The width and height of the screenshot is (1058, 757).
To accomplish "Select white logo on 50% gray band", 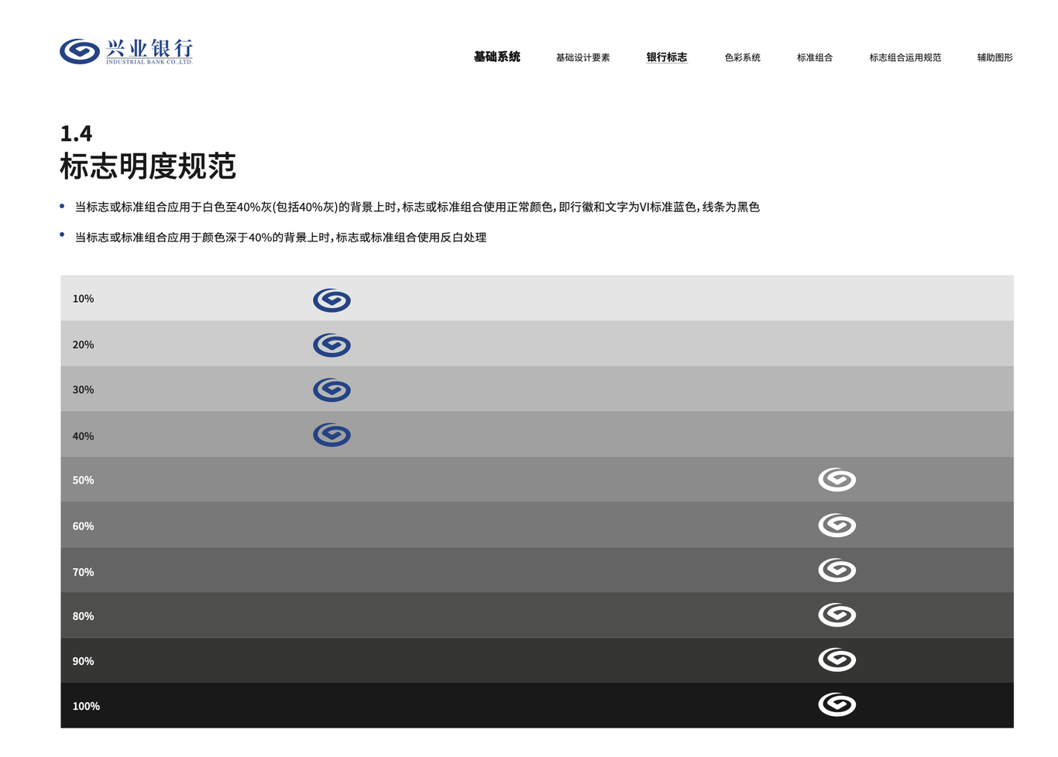I will click(x=837, y=480).
